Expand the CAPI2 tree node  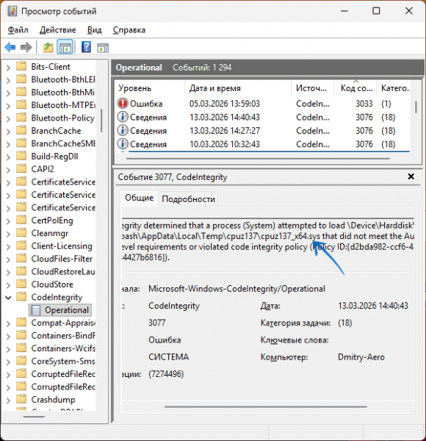pyautogui.click(x=8, y=170)
